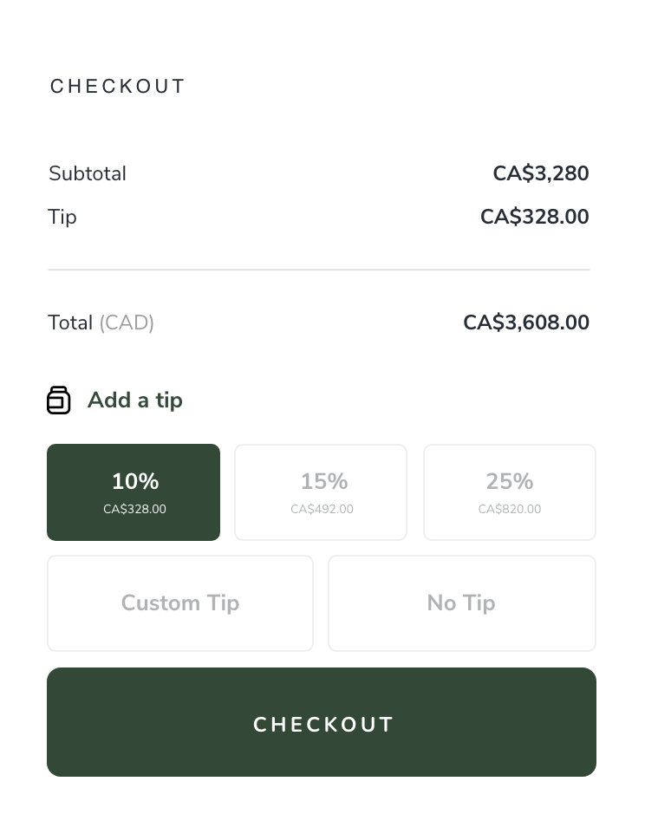Click the tip jar icon
Screen dimensions: 645x827
(58, 400)
